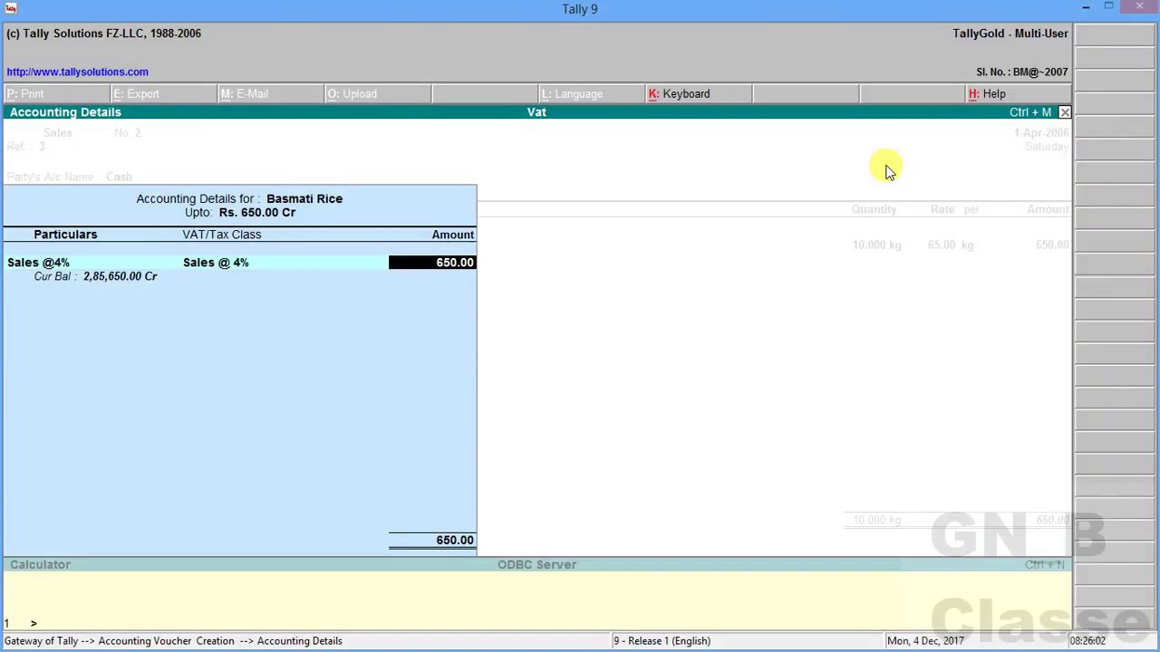The height and width of the screenshot is (652, 1160).
Task: Click the Amount column header in panel
Action: click(452, 235)
